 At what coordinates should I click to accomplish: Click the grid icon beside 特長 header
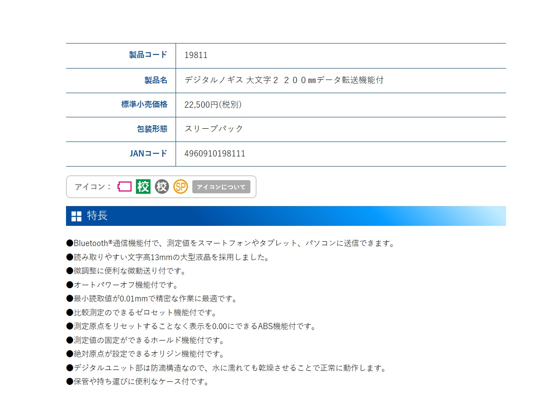pyautogui.click(x=77, y=216)
